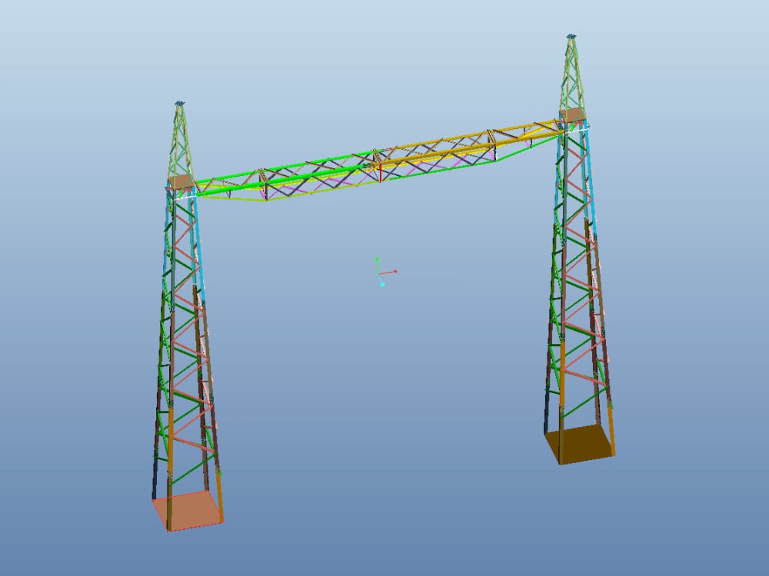Select the brown junction block on left tower
Screen dimensions: 769x576
(180, 181)
